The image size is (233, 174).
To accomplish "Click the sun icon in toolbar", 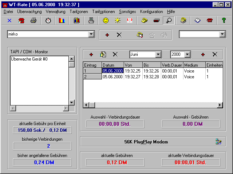I will [x=118, y=20].
